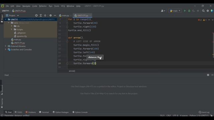This screenshot has height=120, width=214.
Task: Click Select Opened File target icon
Action: click(x=36, y=16)
